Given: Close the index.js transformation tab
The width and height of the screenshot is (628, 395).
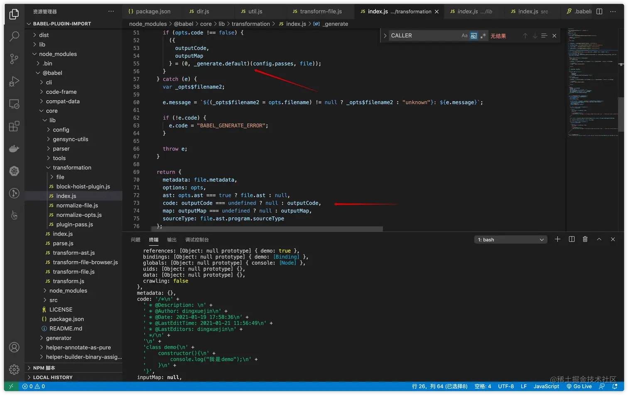Looking at the screenshot, I should pyautogui.click(x=437, y=12).
